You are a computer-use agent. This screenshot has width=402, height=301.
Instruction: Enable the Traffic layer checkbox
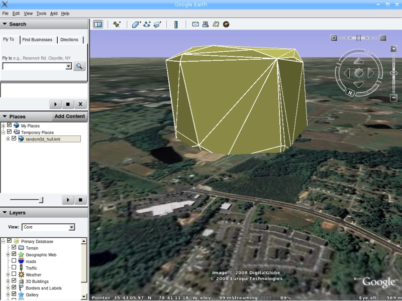pyautogui.click(x=14, y=267)
